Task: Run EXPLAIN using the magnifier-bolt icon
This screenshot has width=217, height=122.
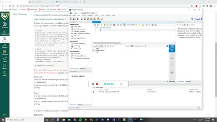Action: point(107,25)
